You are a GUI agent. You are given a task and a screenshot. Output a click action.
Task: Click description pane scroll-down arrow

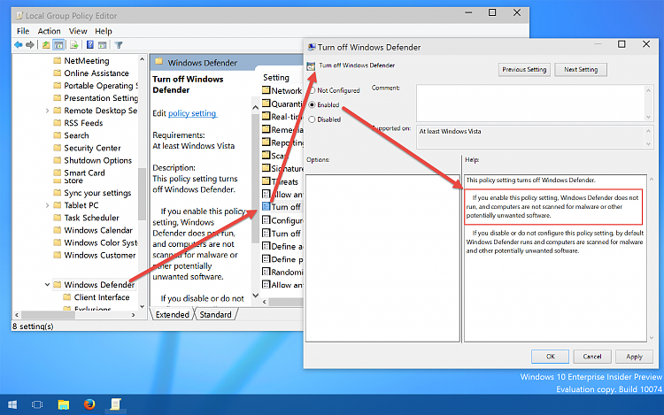click(255, 296)
